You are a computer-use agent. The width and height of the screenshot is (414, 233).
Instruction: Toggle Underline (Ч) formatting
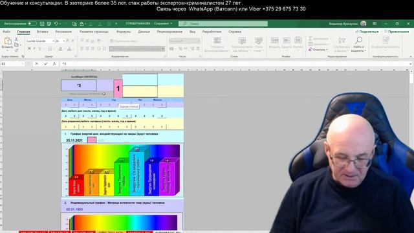pos(40,49)
